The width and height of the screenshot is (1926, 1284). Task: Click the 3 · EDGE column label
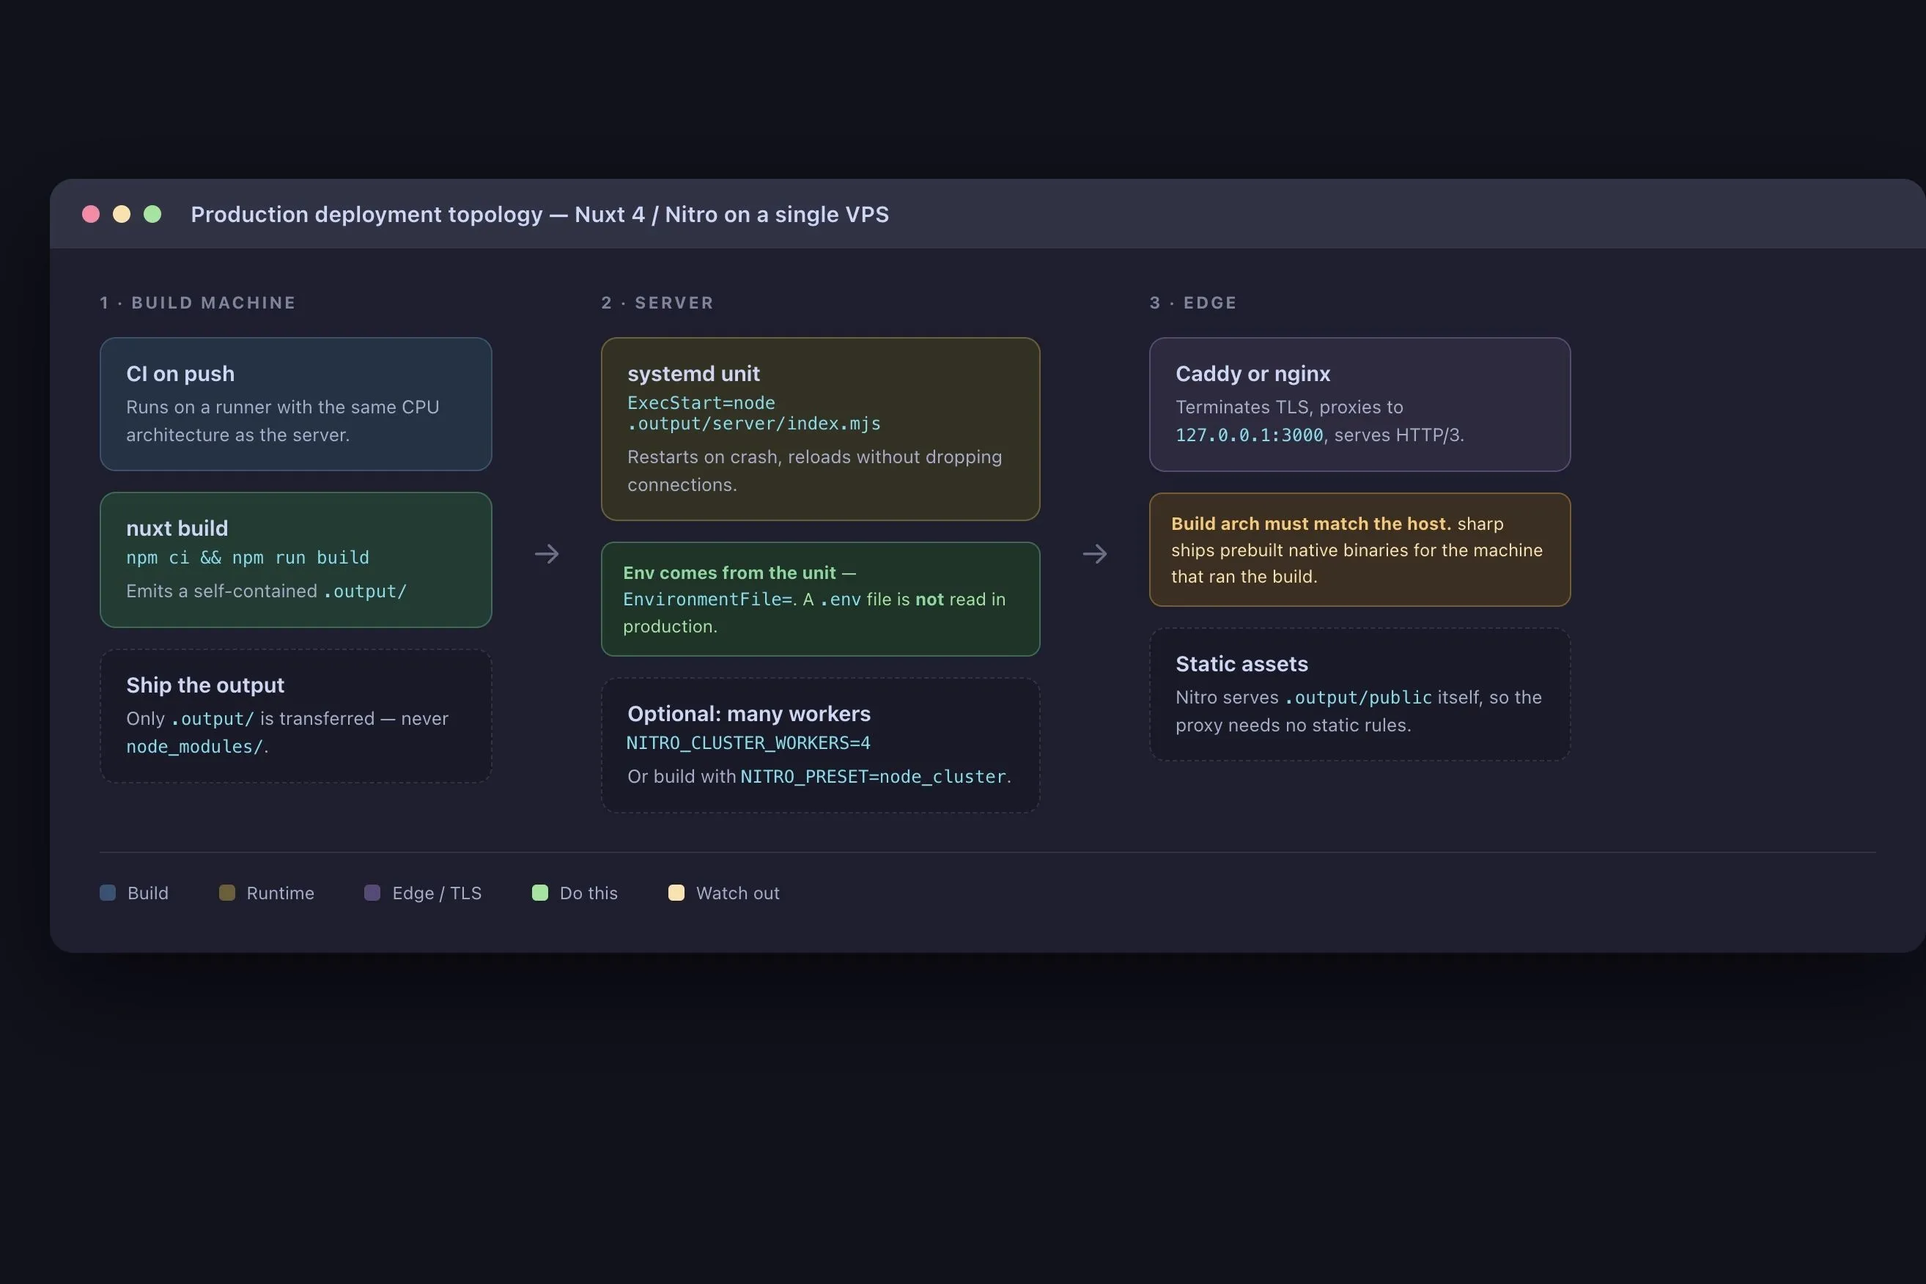tap(1192, 303)
